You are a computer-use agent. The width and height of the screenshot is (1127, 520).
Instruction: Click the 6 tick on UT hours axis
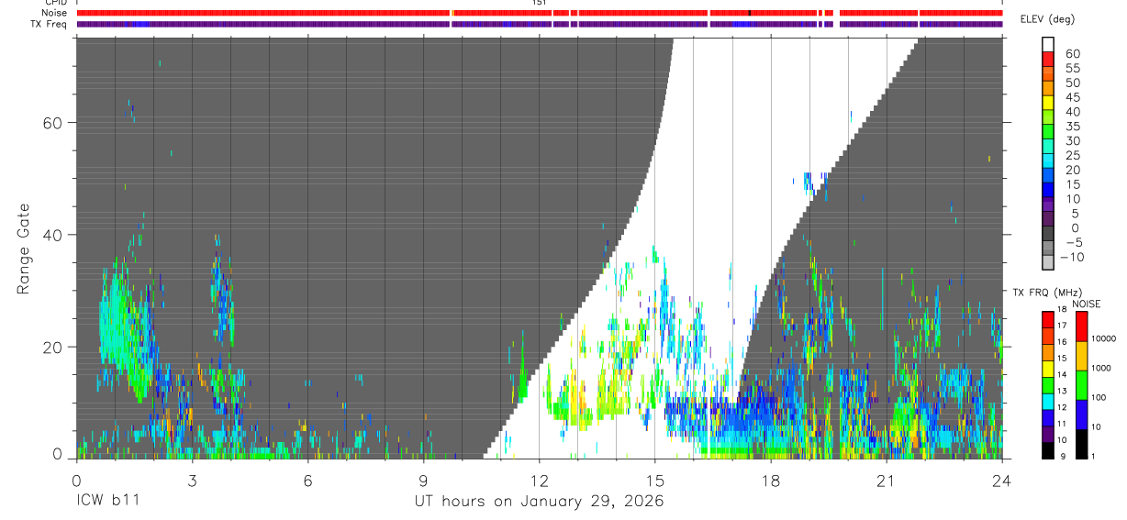click(307, 481)
